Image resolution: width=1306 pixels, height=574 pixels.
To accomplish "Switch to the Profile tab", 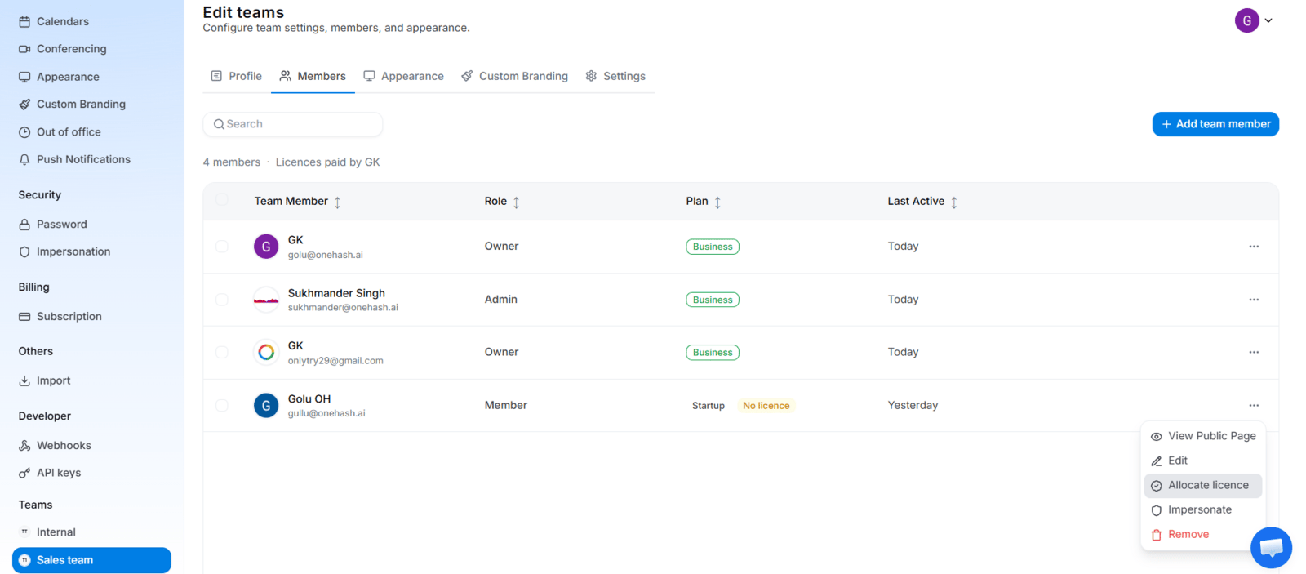I will [x=237, y=77].
